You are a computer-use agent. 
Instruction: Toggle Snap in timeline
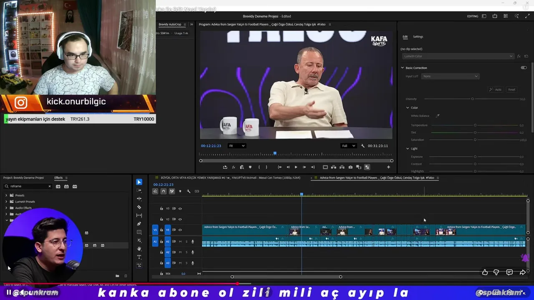[x=164, y=191]
